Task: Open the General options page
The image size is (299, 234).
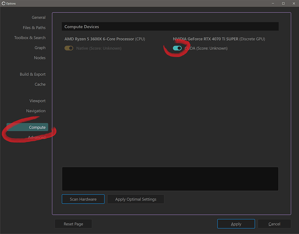Action: coord(38,17)
